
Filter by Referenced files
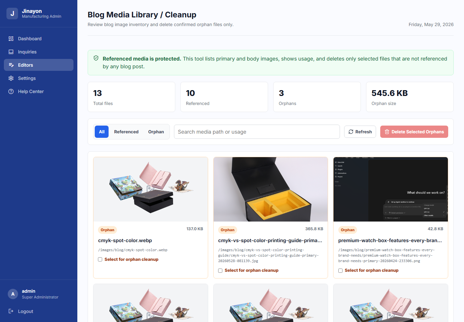tap(126, 132)
